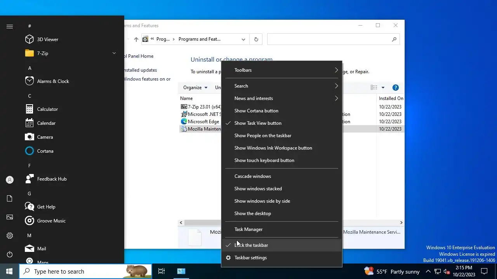
Task: Open the view options dropdown arrow
Action: pyautogui.click(x=383, y=88)
